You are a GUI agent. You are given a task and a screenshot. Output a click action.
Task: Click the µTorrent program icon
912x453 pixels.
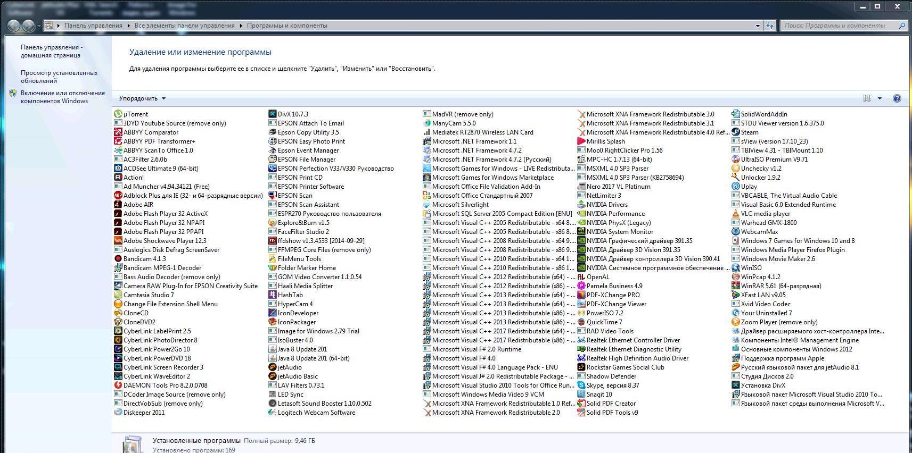pos(118,114)
